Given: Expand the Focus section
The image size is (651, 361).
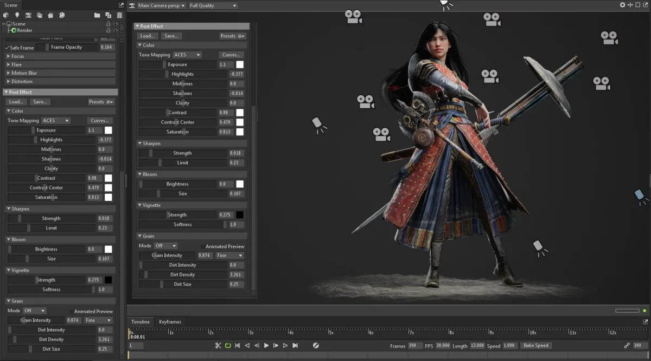Looking at the screenshot, I should 60,56.
